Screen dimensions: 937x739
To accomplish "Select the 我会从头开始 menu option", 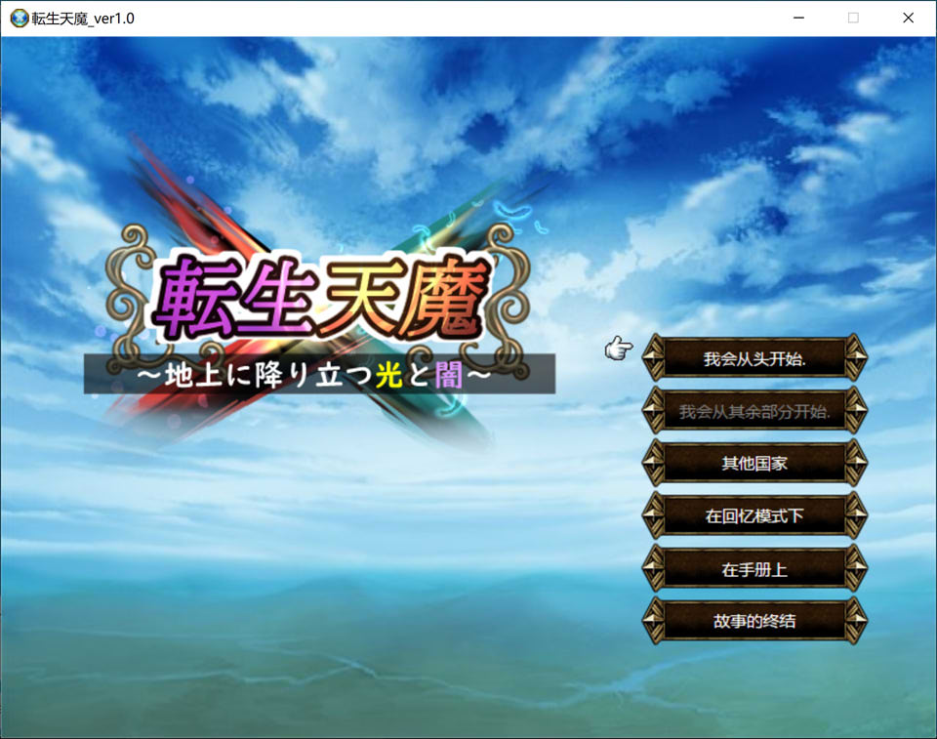I will (754, 357).
